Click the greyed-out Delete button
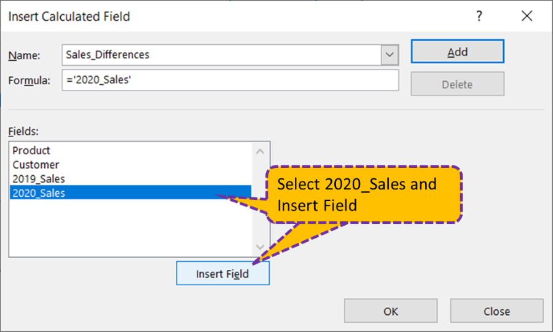Screen dimensions: 553x332 point(457,84)
